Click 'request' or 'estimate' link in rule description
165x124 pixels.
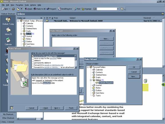click(x=44, y=80)
